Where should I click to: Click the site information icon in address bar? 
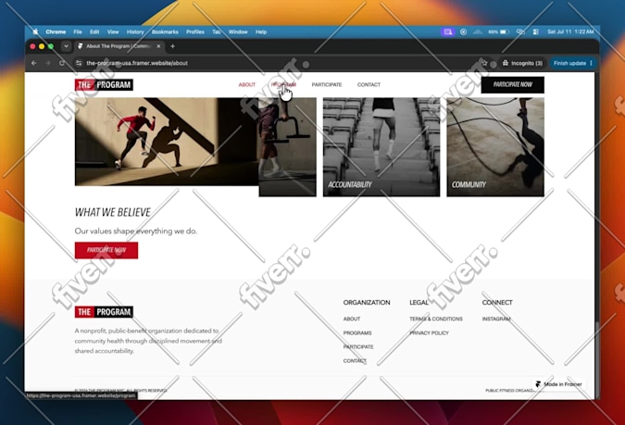tap(79, 63)
